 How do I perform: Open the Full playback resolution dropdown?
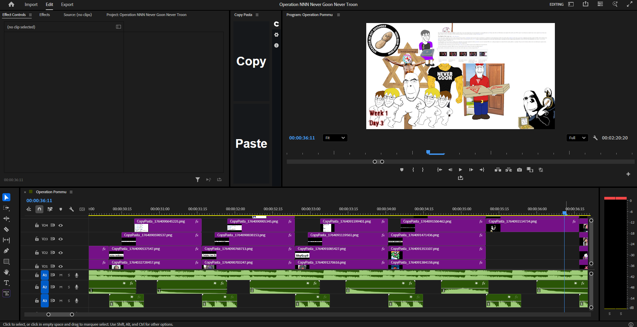click(577, 138)
